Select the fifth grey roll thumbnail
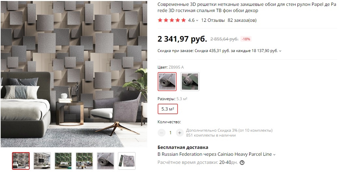The height and width of the screenshot is (172, 345). point(106,161)
